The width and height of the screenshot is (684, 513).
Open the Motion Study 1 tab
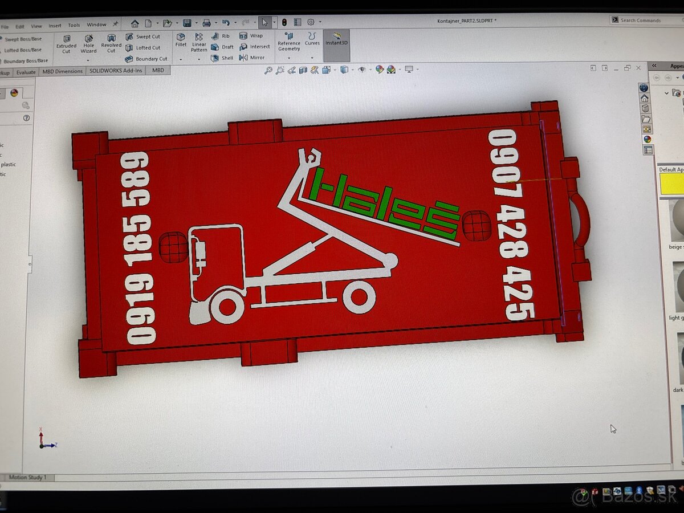[x=28, y=477]
